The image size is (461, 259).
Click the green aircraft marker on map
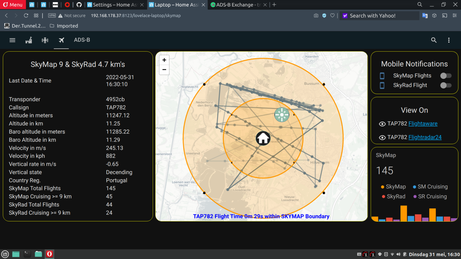282,115
